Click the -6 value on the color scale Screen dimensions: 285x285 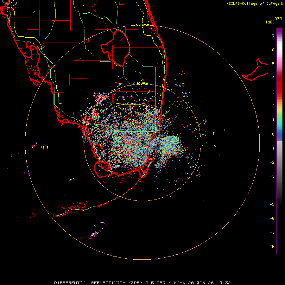tap(272, 218)
